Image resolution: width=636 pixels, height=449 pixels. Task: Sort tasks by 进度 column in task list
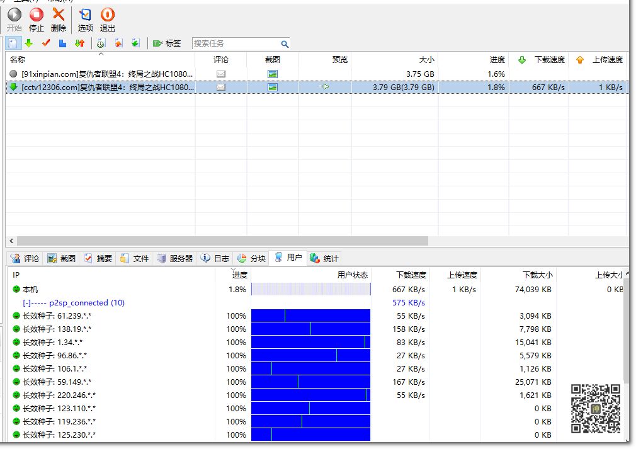474,60
